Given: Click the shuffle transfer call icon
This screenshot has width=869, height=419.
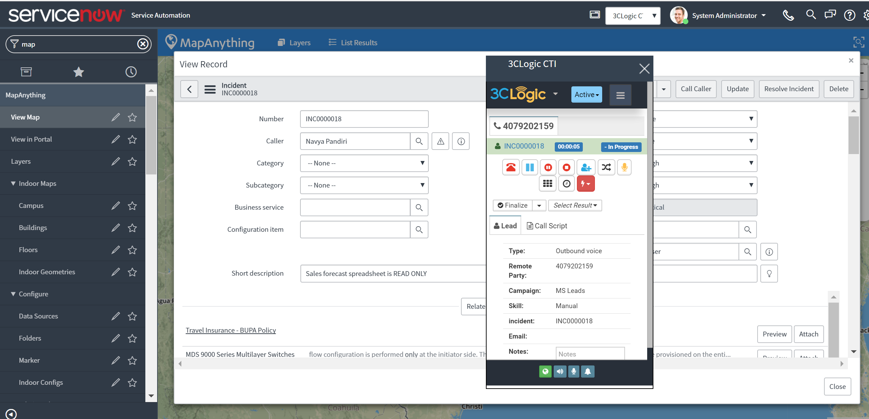Looking at the screenshot, I should pos(606,168).
